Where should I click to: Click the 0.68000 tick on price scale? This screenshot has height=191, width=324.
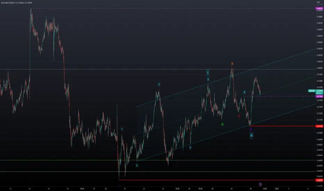tap(319, 68)
